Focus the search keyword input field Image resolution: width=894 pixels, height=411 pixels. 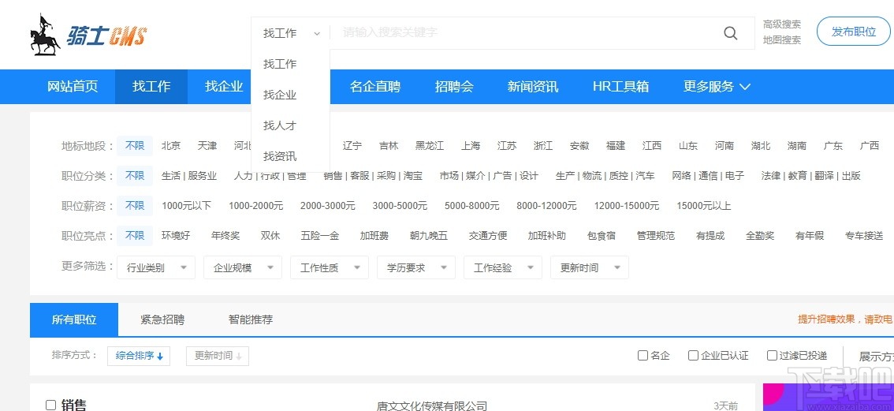(x=524, y=32)
